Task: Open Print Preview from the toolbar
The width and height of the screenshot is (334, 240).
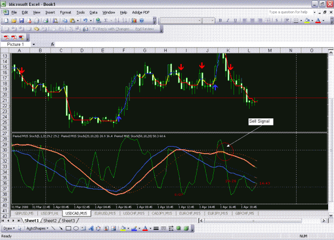Action: click(x=55, y=21)
